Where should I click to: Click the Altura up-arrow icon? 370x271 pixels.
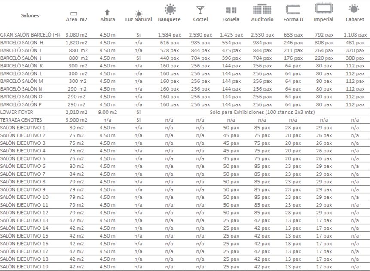click(x=107, y=12)
